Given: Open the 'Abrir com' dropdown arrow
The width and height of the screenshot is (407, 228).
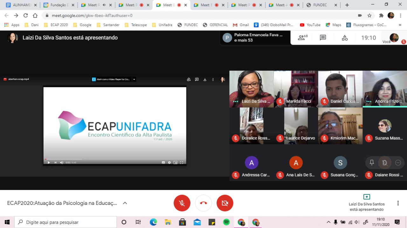Looking at the screenshot, I should (134, 79).
